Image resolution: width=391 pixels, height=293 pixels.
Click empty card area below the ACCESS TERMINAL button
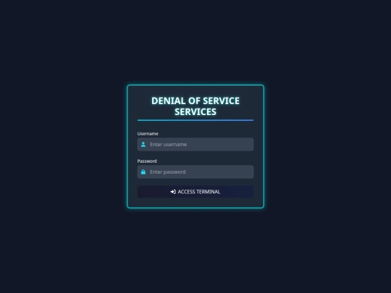[x=195, y=203]
